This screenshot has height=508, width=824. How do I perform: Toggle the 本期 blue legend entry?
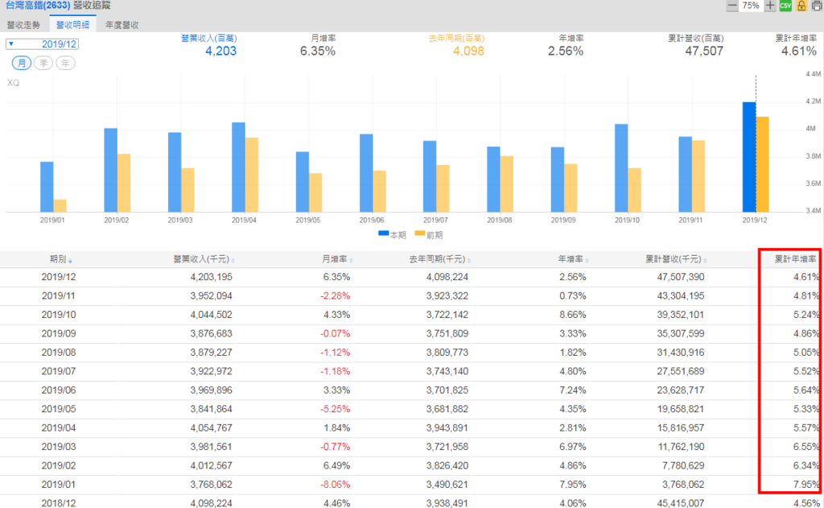(x=392, y=235)
